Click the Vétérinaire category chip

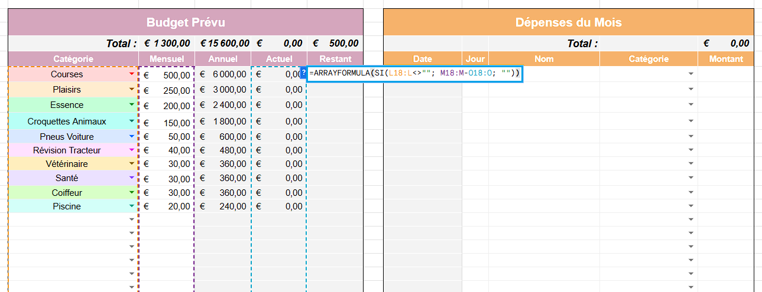pyautogui.click(x=67, y=163)
